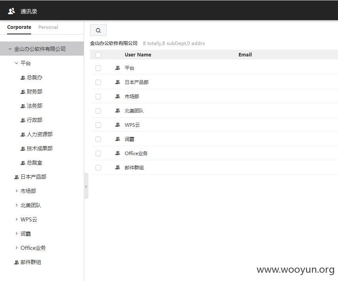Click the group icon in the 邮件群组 table row
Image resolution: width=338 pixels, height=281 pixels.
pyautogui.click(x=118, y=167)
